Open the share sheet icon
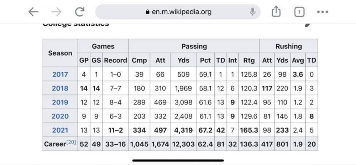 (x=276, y=12)
